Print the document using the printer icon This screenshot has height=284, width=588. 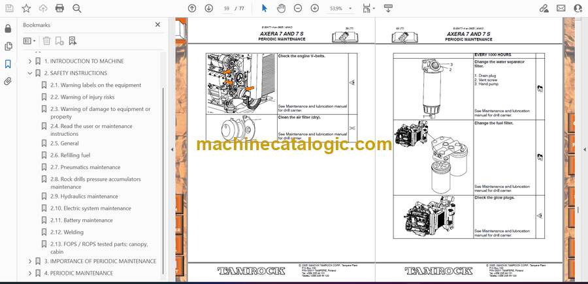pyautogui.click(x=59, y=8)
